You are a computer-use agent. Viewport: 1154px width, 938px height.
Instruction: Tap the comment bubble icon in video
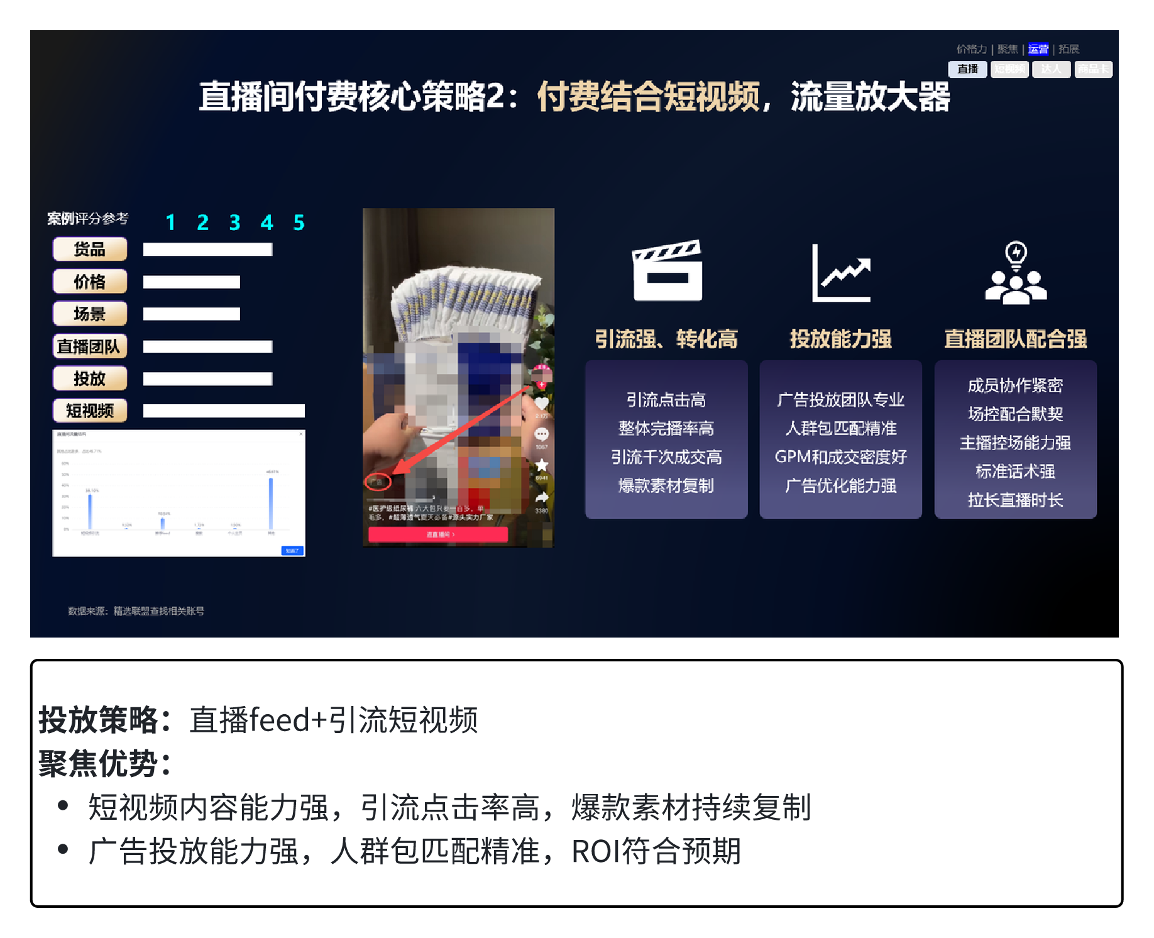[541, 434]
